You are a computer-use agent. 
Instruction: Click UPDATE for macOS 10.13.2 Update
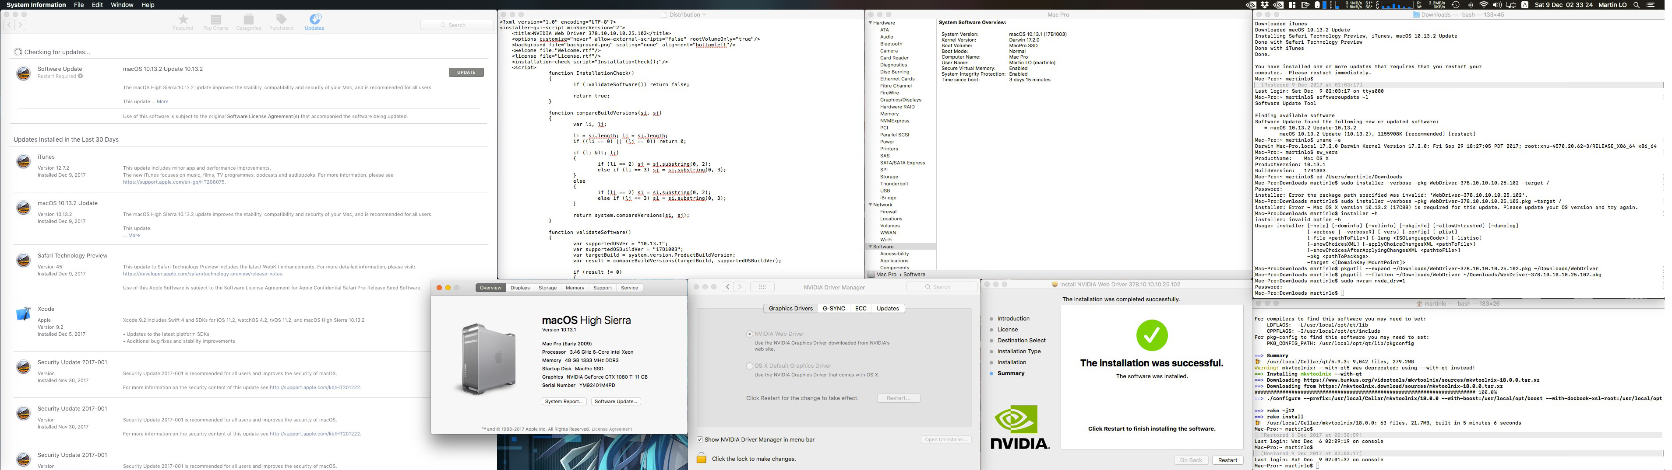click(466, 73)
